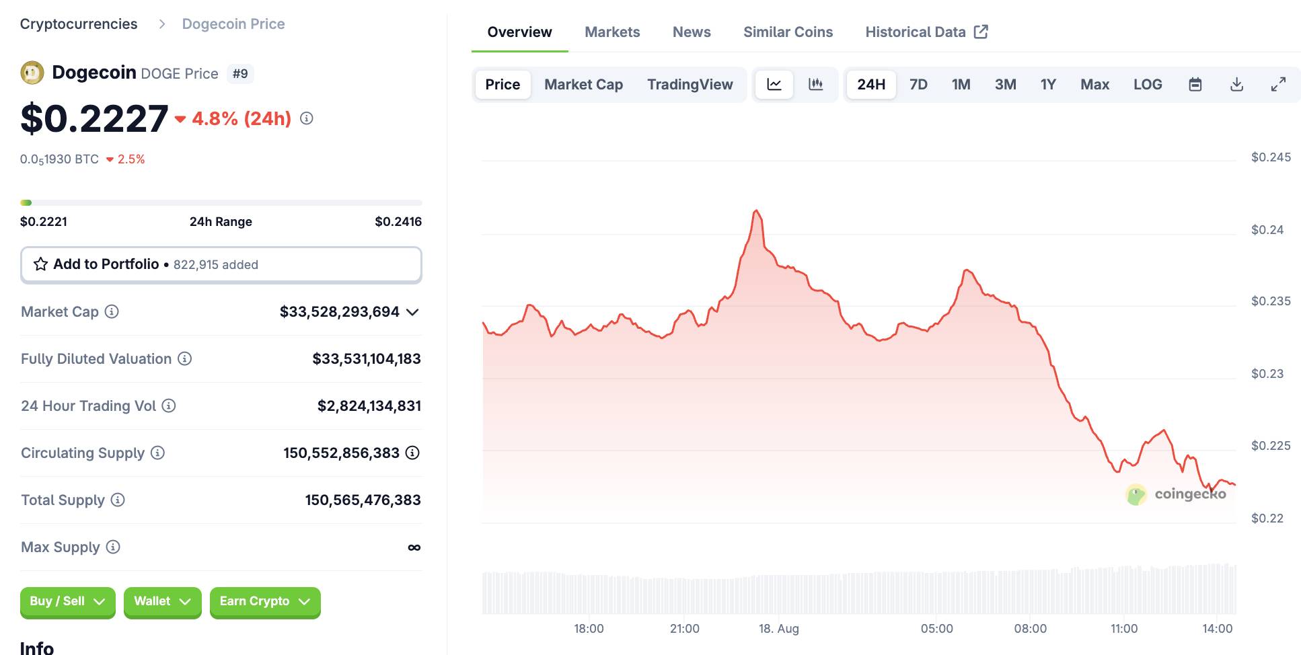
Task: Click the breadcrumb chevron separator arrow
Action: (x=162, y=24)
